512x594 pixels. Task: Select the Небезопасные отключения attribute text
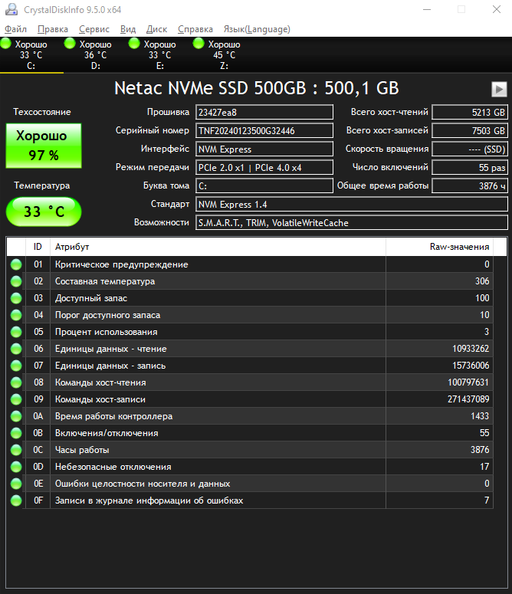click(x=113, y=467)
